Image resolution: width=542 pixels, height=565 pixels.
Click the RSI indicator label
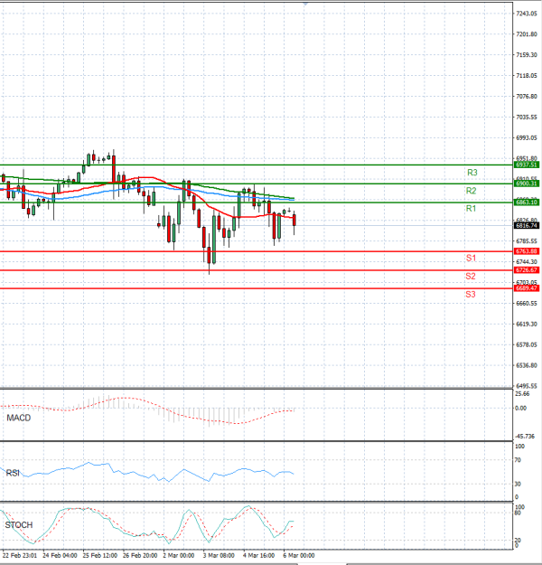[x=14, y=472]
